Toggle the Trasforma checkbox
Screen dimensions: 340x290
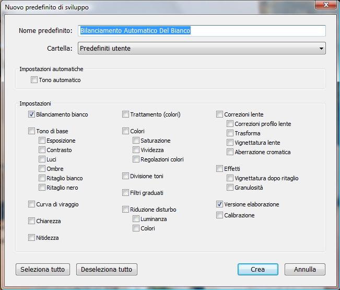230,133
